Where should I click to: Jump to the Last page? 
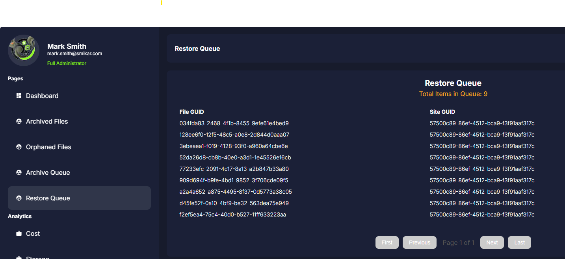(519, 242)
